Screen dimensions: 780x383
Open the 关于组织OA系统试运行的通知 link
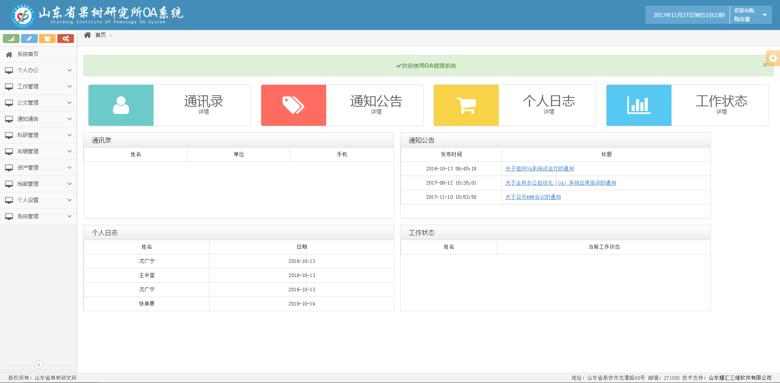pos(539,168)
